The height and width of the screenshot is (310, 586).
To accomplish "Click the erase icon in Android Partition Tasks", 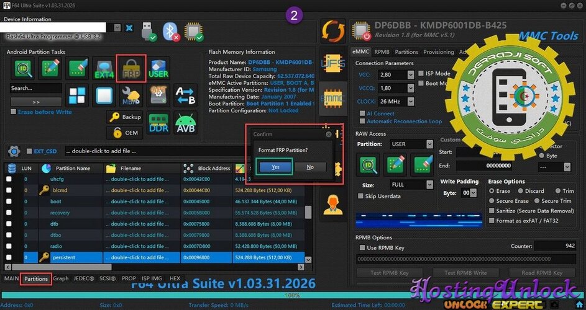I will [77, 68].
